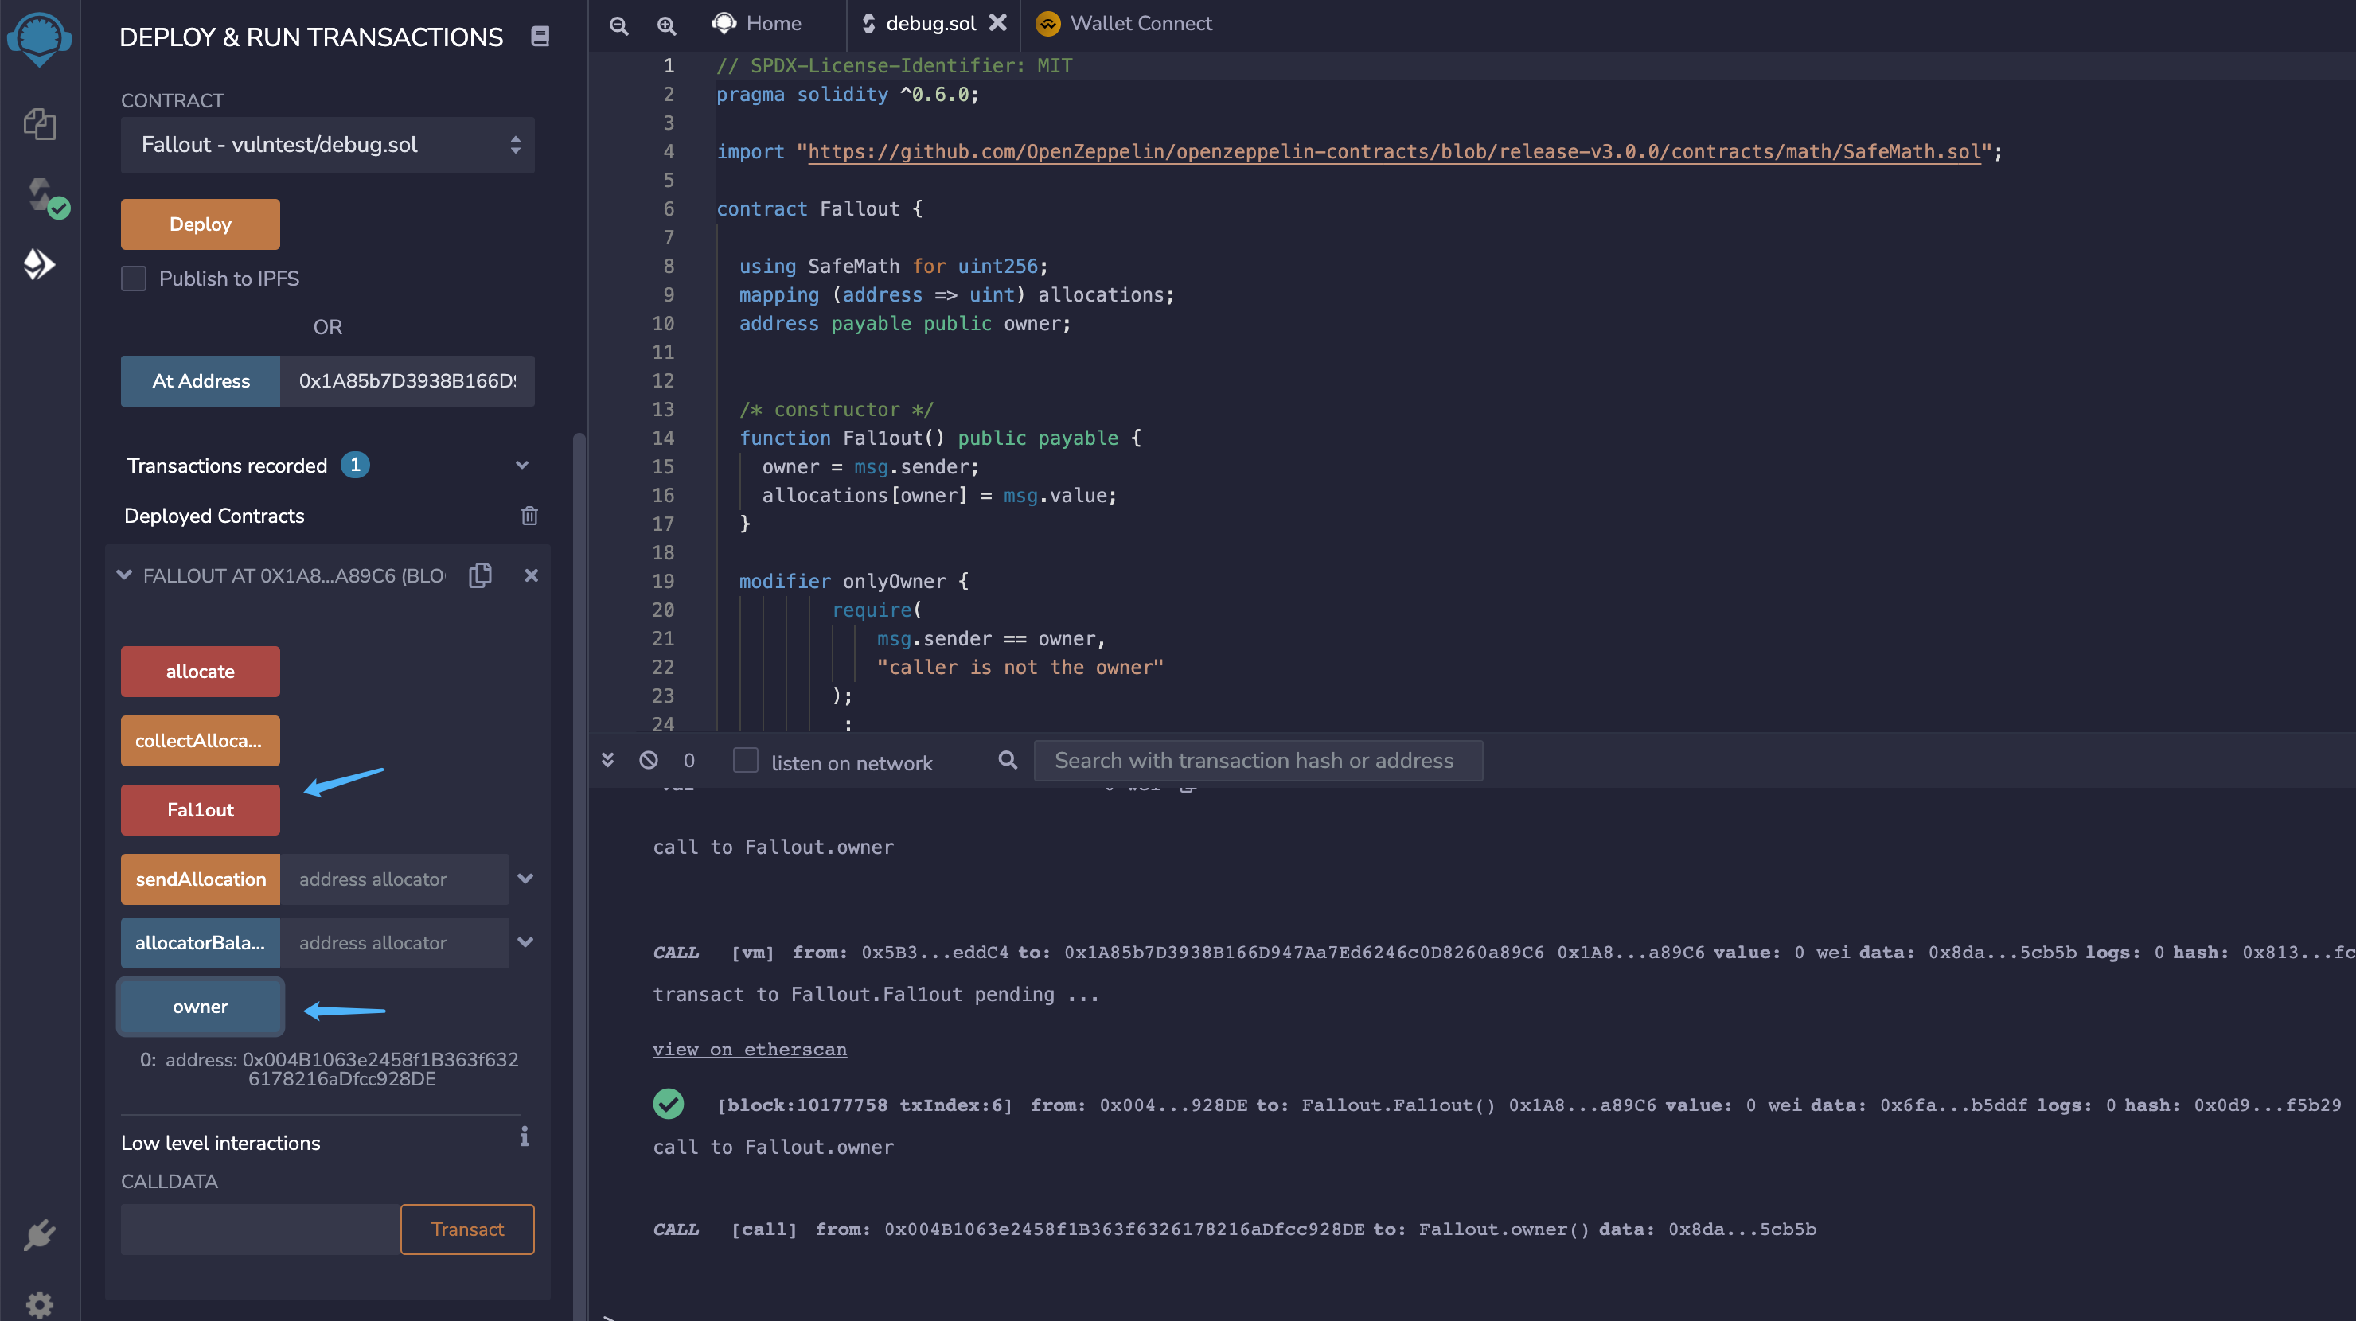Screen dimensions: 2356x1321
Task: Click the terminal search magnifier icon
Action: pos(1007,760)
